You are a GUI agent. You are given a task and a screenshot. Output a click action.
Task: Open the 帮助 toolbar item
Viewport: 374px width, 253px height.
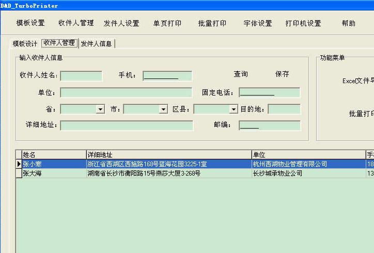click(x=349, y=23)
